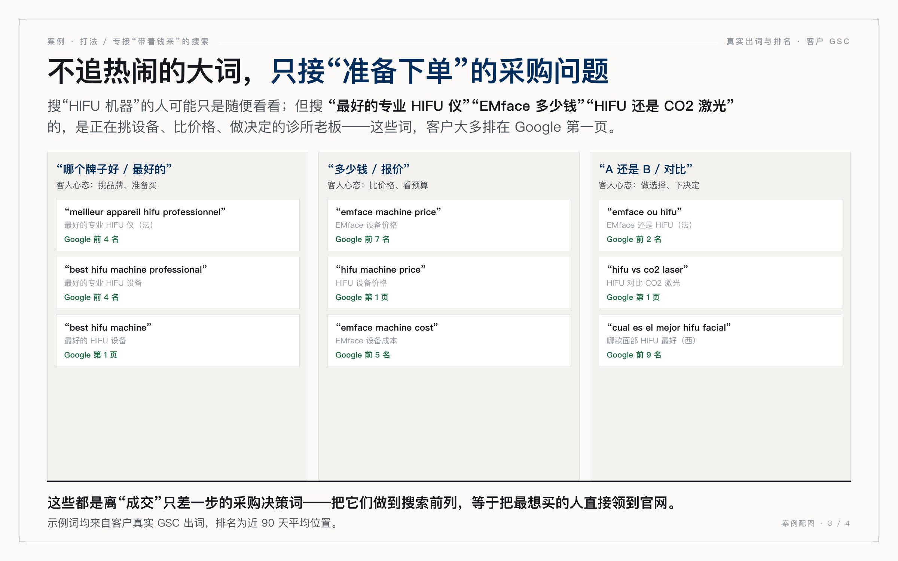
Task: Select the “cual es el mejor hifu facial” keyword
Action: (x=669, y=328)
